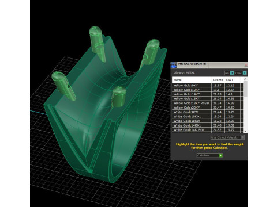Click the Calculate button
This screenshot has height=207, width=277.
[x=210, y=155]
